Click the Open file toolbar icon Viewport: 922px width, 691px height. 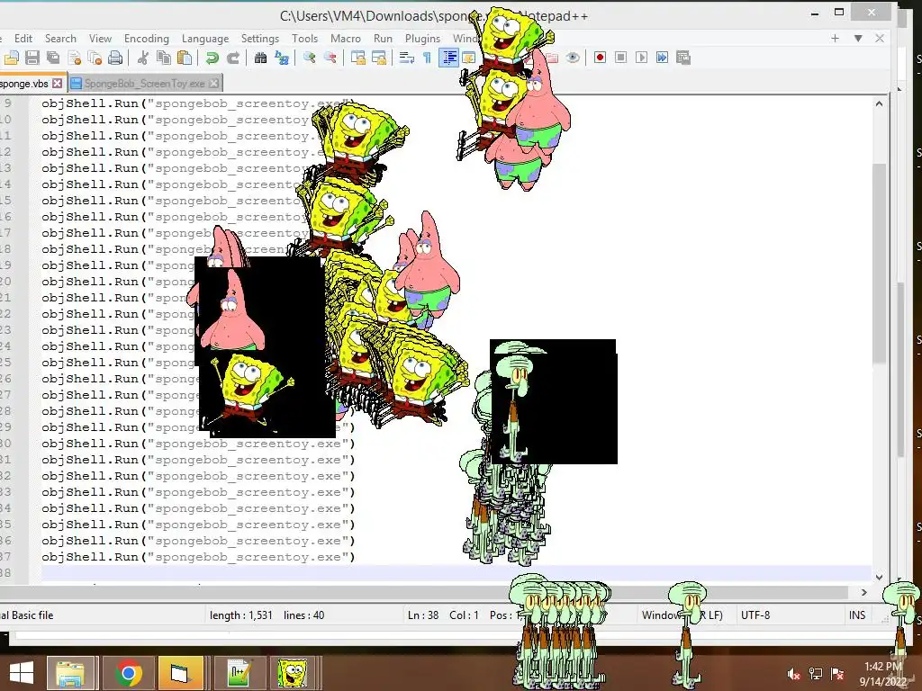click(x=12, y=58)
